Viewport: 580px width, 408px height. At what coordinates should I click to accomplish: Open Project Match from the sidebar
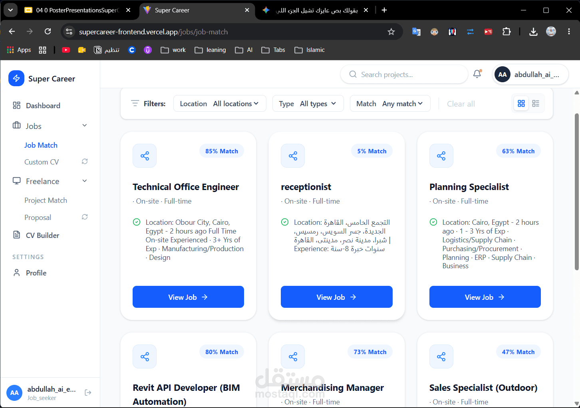pos(46,200)
